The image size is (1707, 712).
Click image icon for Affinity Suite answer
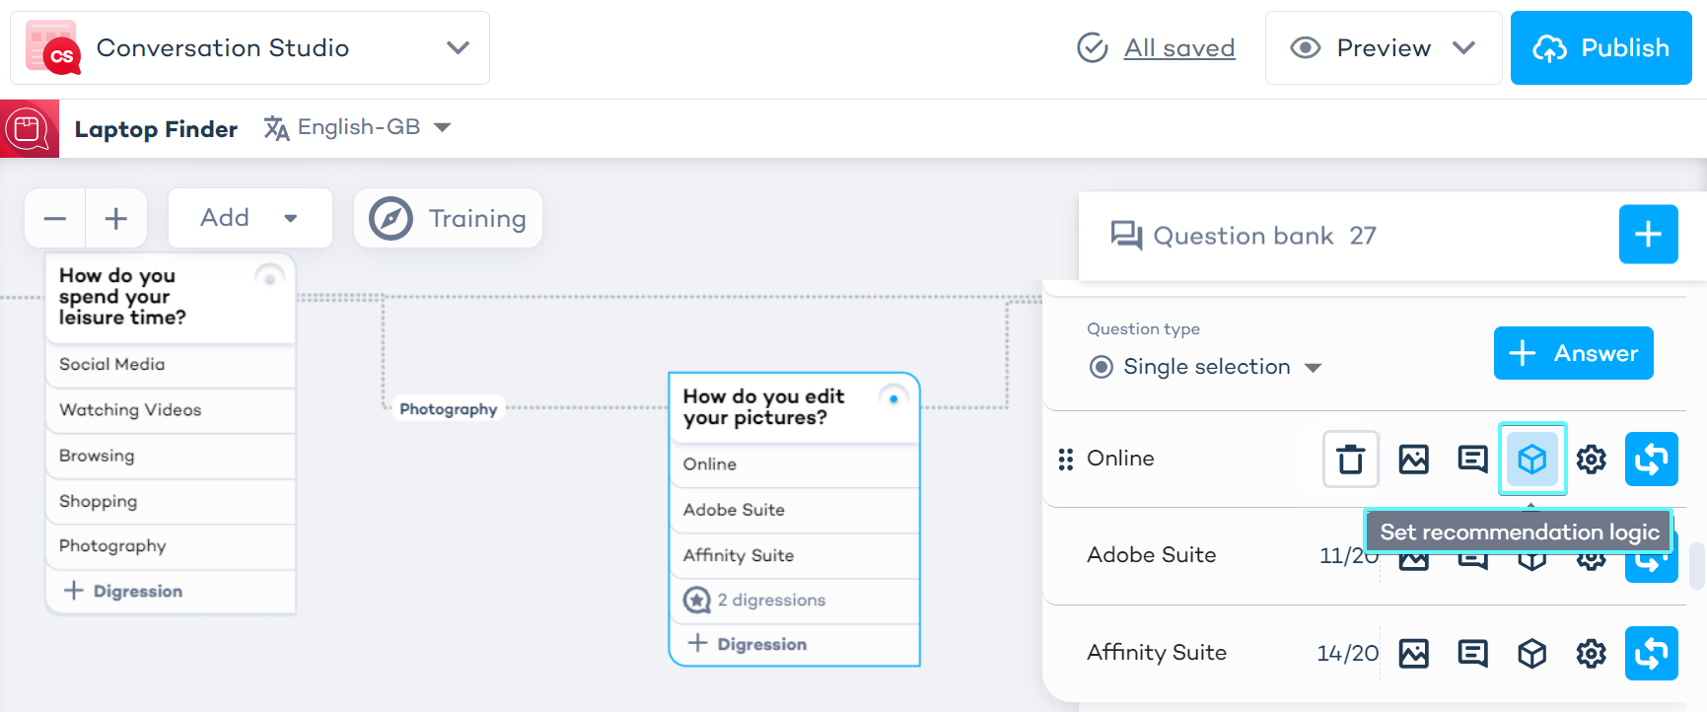pos(1413,654)
